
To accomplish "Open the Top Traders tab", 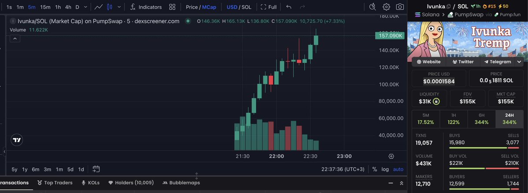I will 55,183.
